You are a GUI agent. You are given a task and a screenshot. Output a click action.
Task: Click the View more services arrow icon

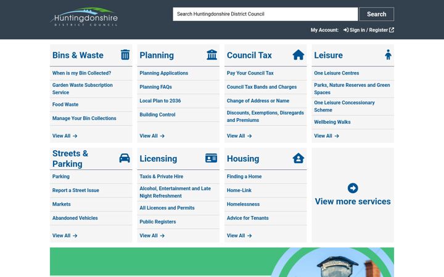[353, 188]
